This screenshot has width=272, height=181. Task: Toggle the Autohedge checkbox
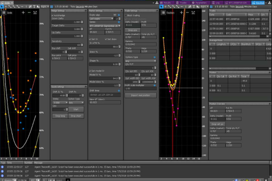coord(53,15)
